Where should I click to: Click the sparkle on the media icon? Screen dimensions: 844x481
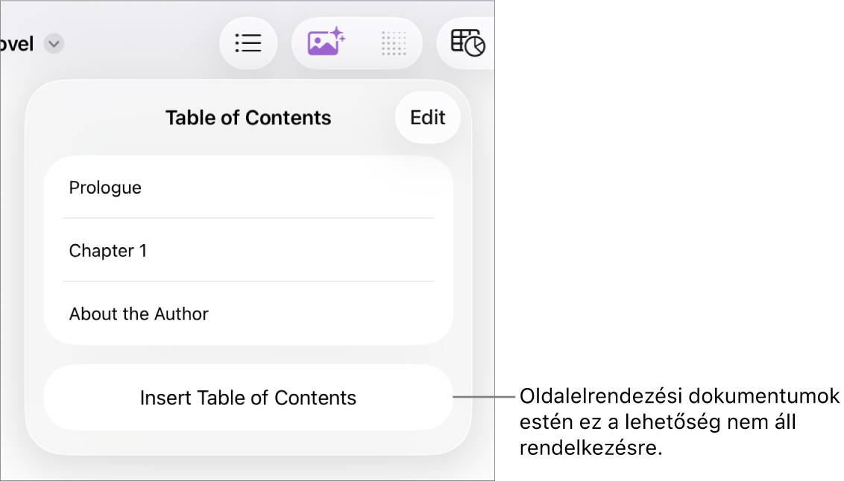click(338, 34)
